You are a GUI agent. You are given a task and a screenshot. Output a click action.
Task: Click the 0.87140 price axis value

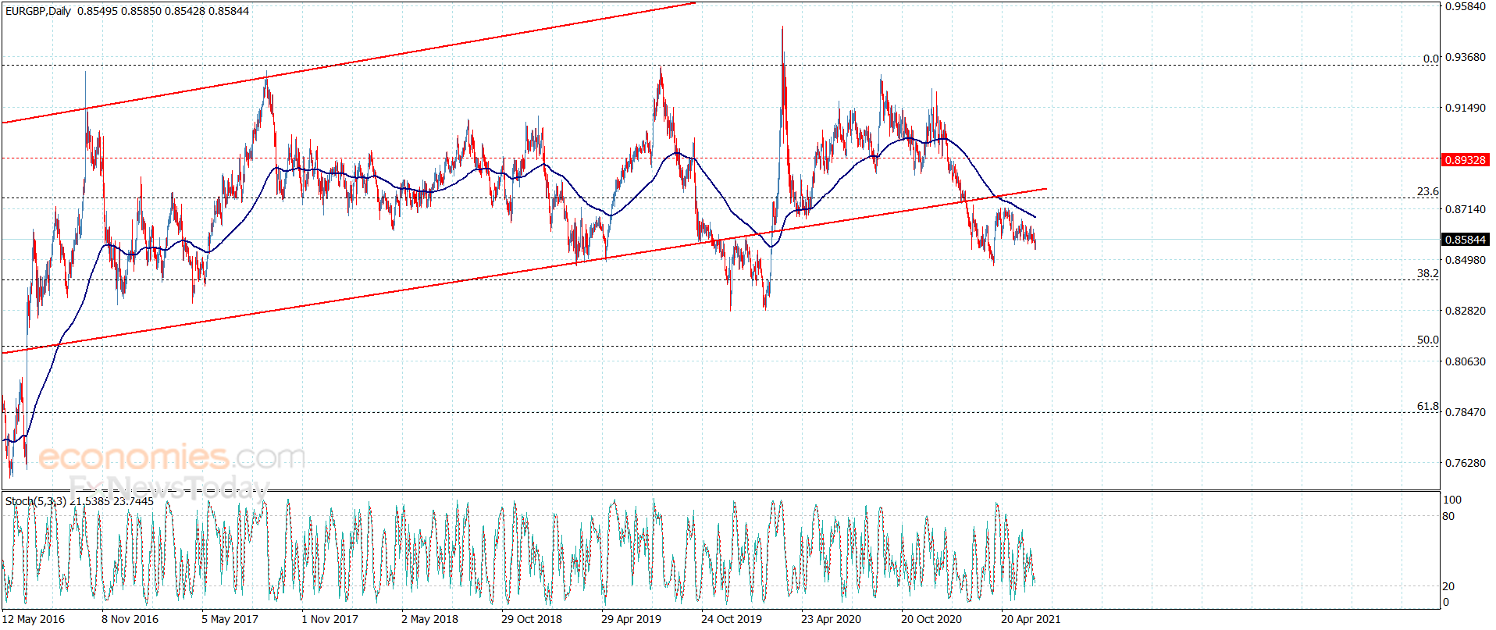click(x=1466, y=209)
